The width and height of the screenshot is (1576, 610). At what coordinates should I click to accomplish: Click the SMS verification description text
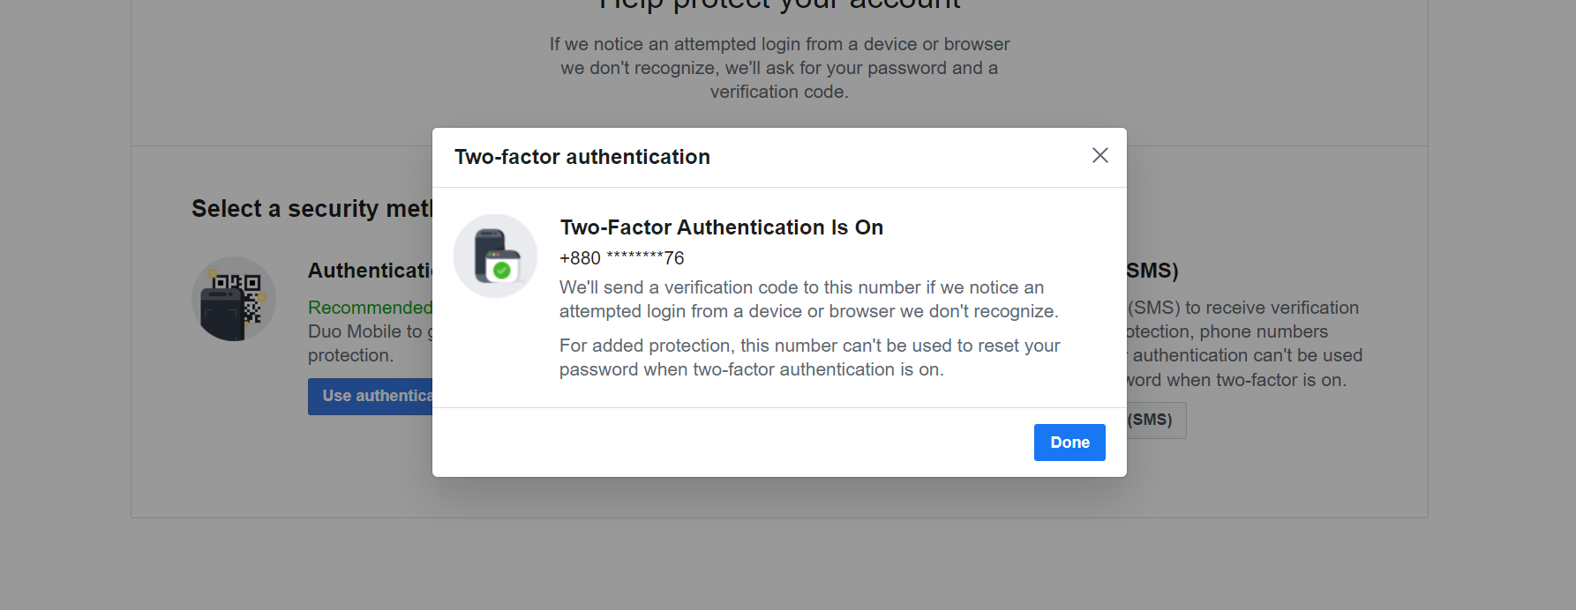click(x=1245, y=344)
